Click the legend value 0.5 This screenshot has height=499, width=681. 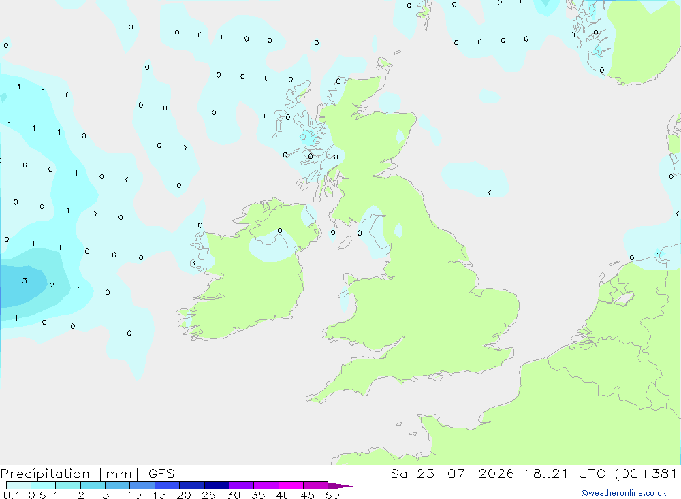[37, 495]
